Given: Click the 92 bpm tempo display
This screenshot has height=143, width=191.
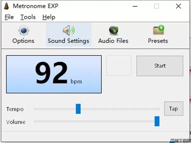Looking at the screenshot, I should coord(54,74).
